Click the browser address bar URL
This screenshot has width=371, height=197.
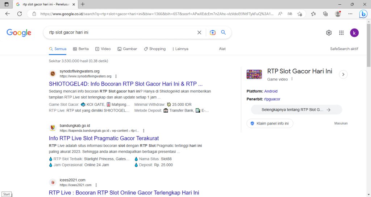(157, 14)
